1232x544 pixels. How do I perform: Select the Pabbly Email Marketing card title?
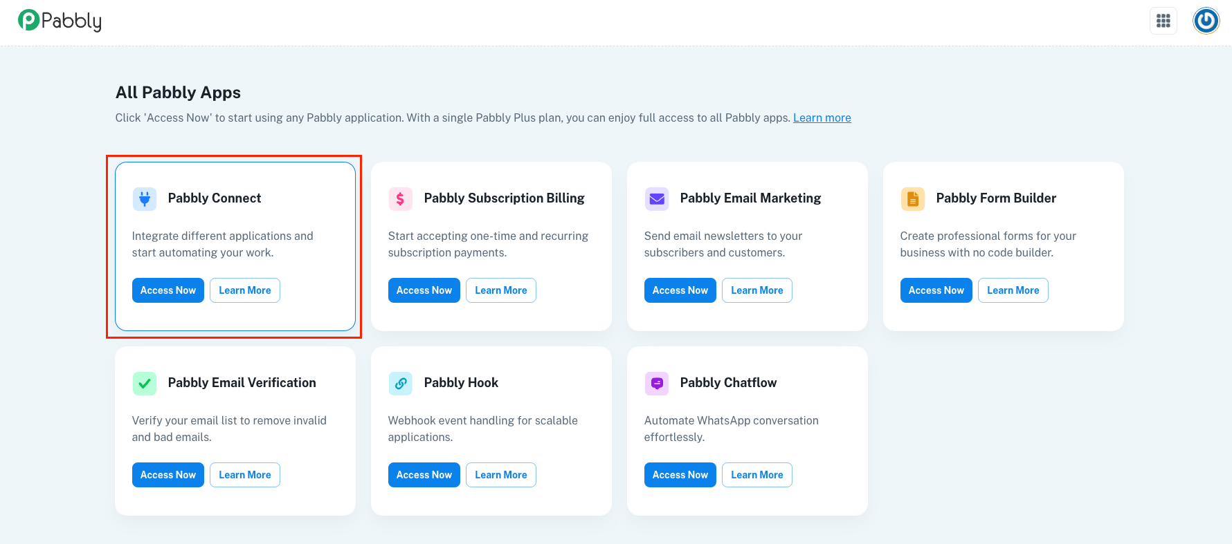[x=750, y=198]
